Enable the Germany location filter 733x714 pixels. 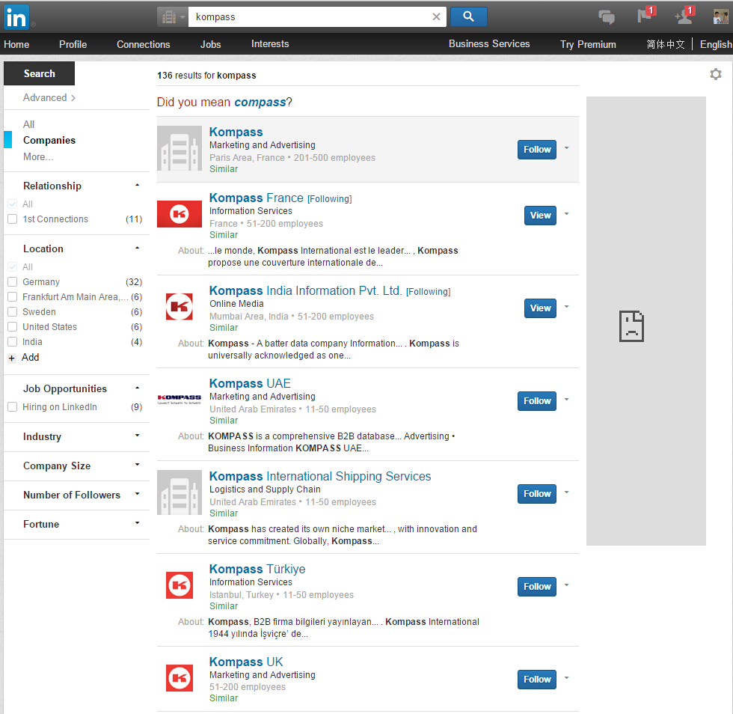(11, 281)
